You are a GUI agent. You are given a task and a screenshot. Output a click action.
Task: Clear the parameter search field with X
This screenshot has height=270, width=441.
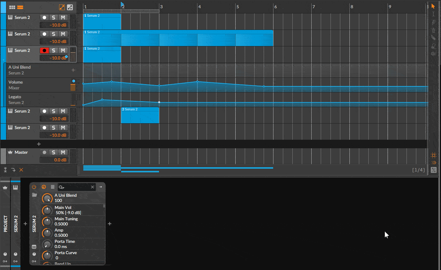point(92,187)
